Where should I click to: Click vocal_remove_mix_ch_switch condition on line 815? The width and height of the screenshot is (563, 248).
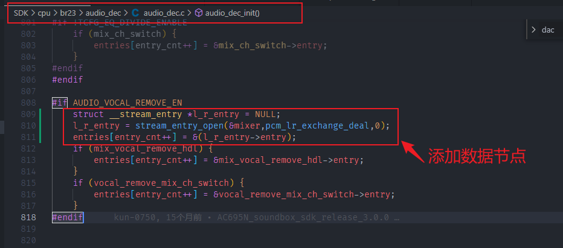(161, 183)
